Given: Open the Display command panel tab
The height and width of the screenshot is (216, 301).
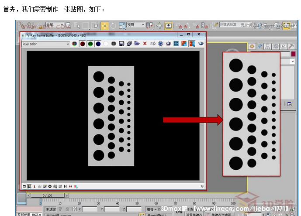Looking at the screenshot, I should click(284, 46).
